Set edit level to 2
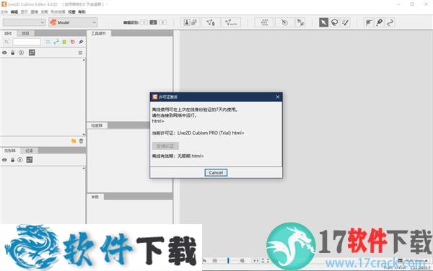This screenshot has height=271, width=433. pyautogui.click(x=153, y=22)
